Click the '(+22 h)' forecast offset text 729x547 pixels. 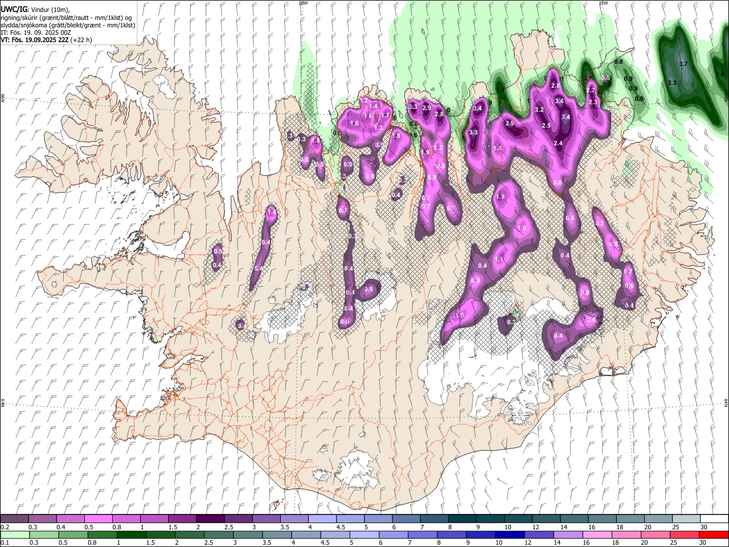[81, 40]
